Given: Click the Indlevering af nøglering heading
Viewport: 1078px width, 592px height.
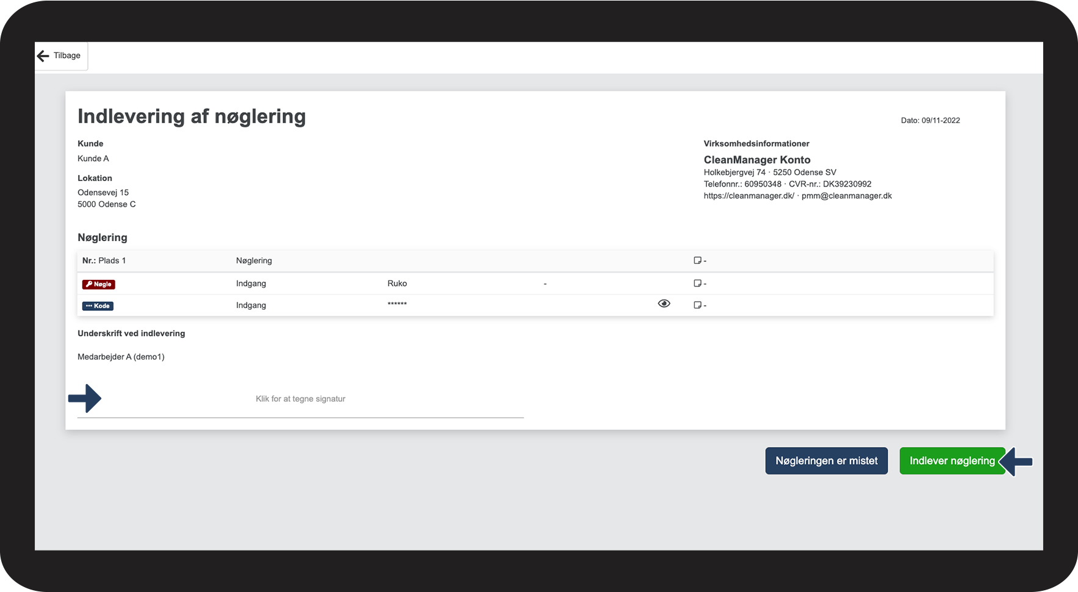Looking at the screenshot, I should 192,116.
